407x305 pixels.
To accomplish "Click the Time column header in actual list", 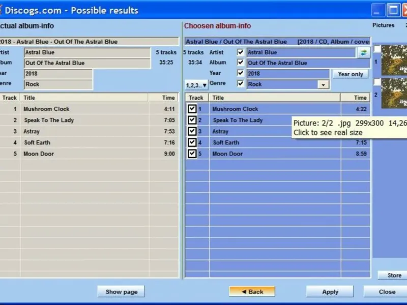I will pos(163,98).
